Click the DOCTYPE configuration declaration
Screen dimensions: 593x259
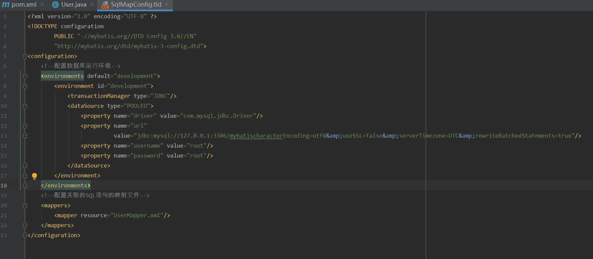coord(66,26)
